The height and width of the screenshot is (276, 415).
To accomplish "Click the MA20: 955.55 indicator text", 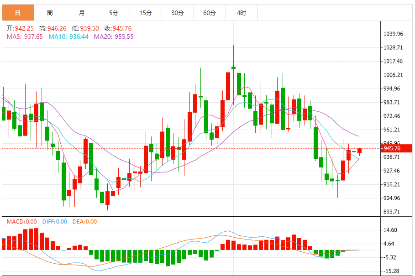I will point(114,37).
